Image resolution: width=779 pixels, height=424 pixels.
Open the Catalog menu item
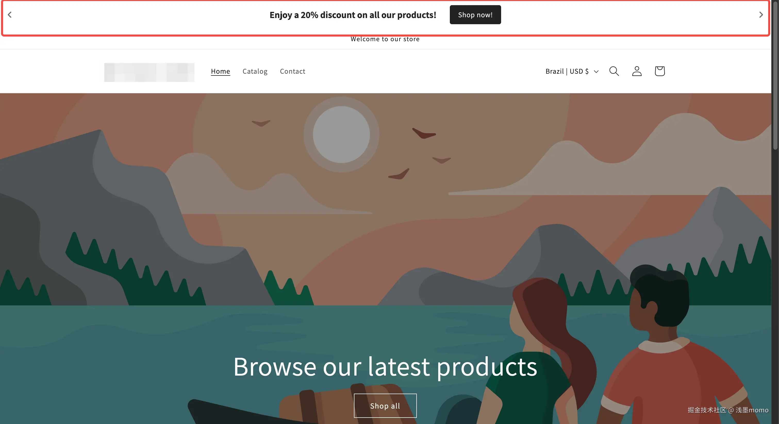point(255,71)
